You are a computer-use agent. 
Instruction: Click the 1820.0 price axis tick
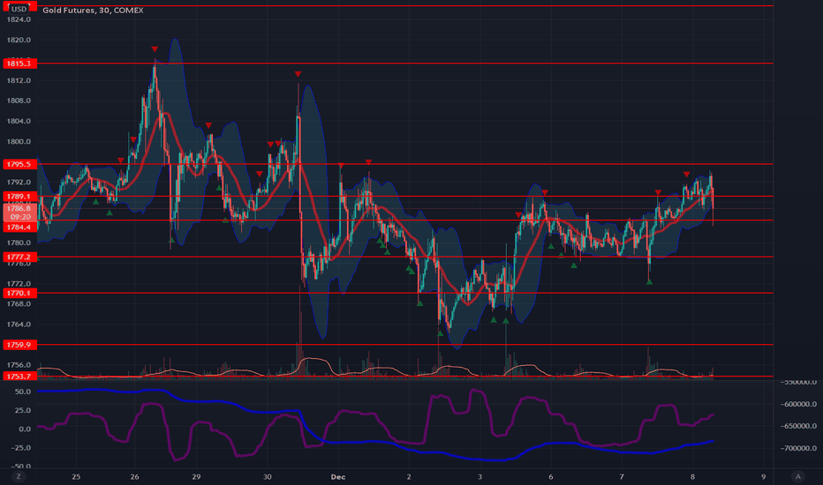point(19,40)
